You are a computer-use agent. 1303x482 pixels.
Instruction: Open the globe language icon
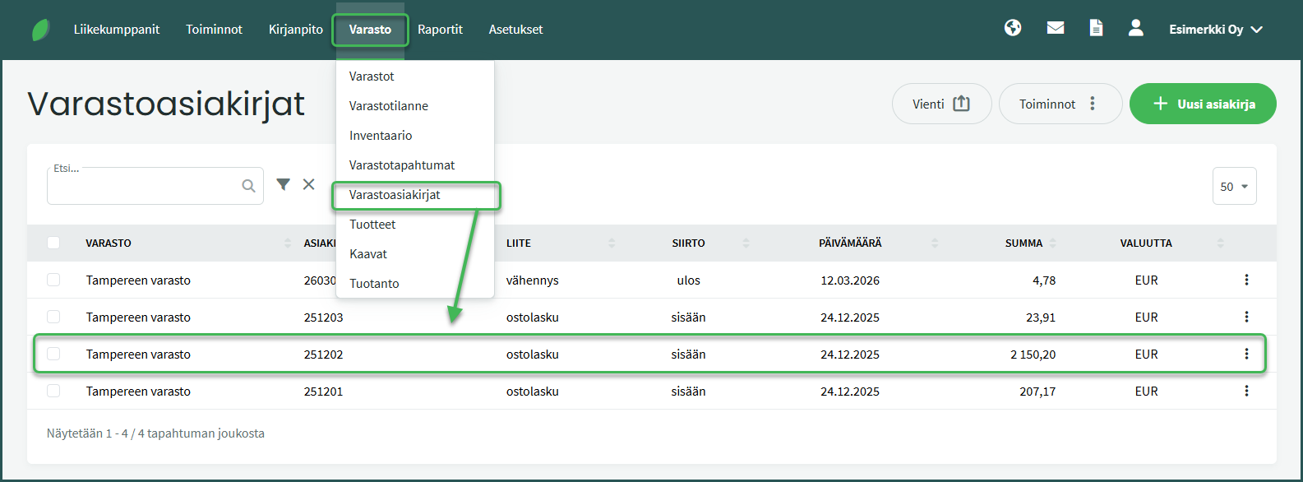[1013, 28]
